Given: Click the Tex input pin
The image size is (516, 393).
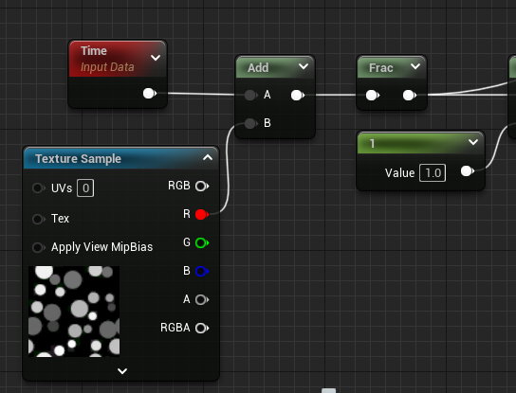Looking at the screenshot, I should 39,219.
